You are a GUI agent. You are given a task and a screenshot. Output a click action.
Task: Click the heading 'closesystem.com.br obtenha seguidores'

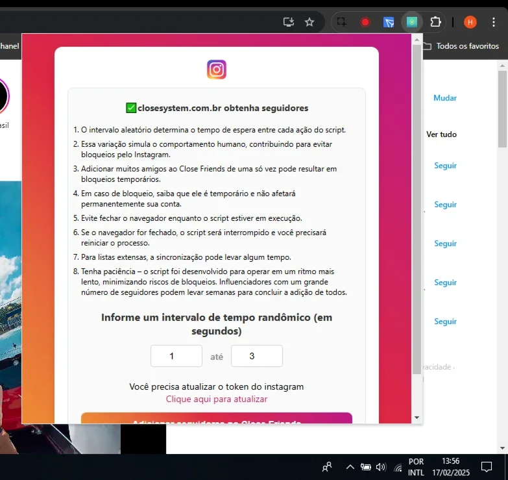click(x=223, y=108)
